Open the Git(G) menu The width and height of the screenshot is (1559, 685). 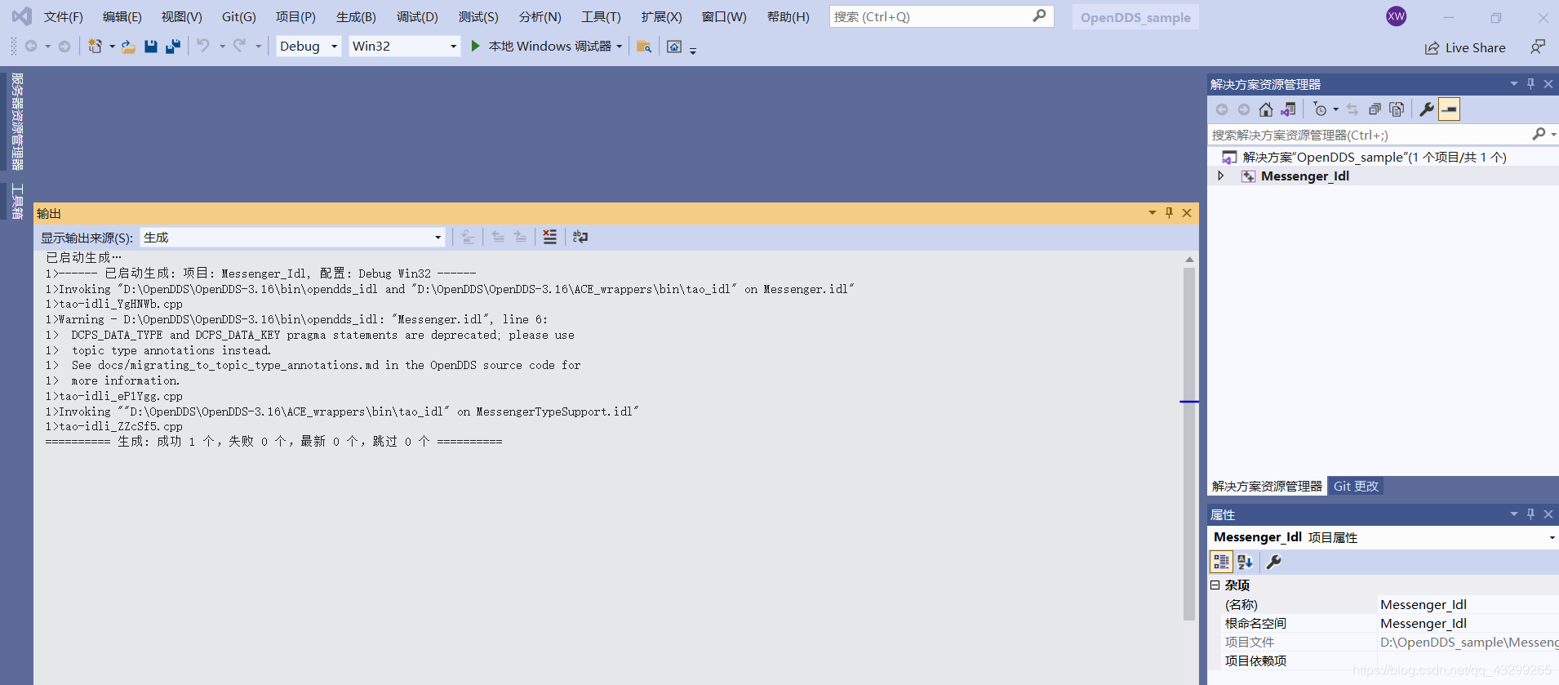(238, 16)
